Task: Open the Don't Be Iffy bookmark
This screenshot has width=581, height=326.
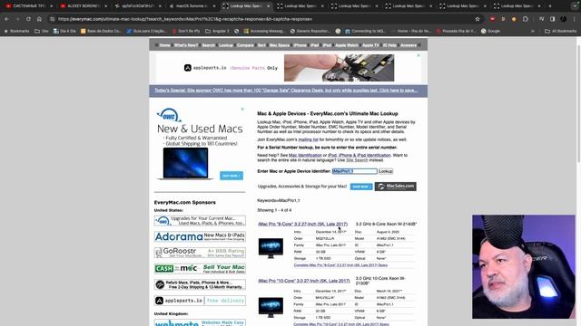Action: pyautogui.click(x=185, y=31)
